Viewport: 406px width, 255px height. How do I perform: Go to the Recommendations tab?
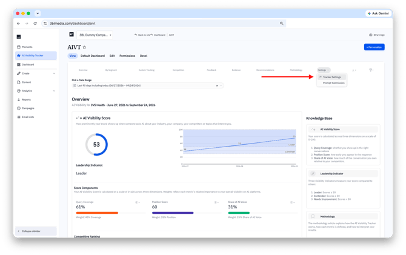click(x=265, y=70)
